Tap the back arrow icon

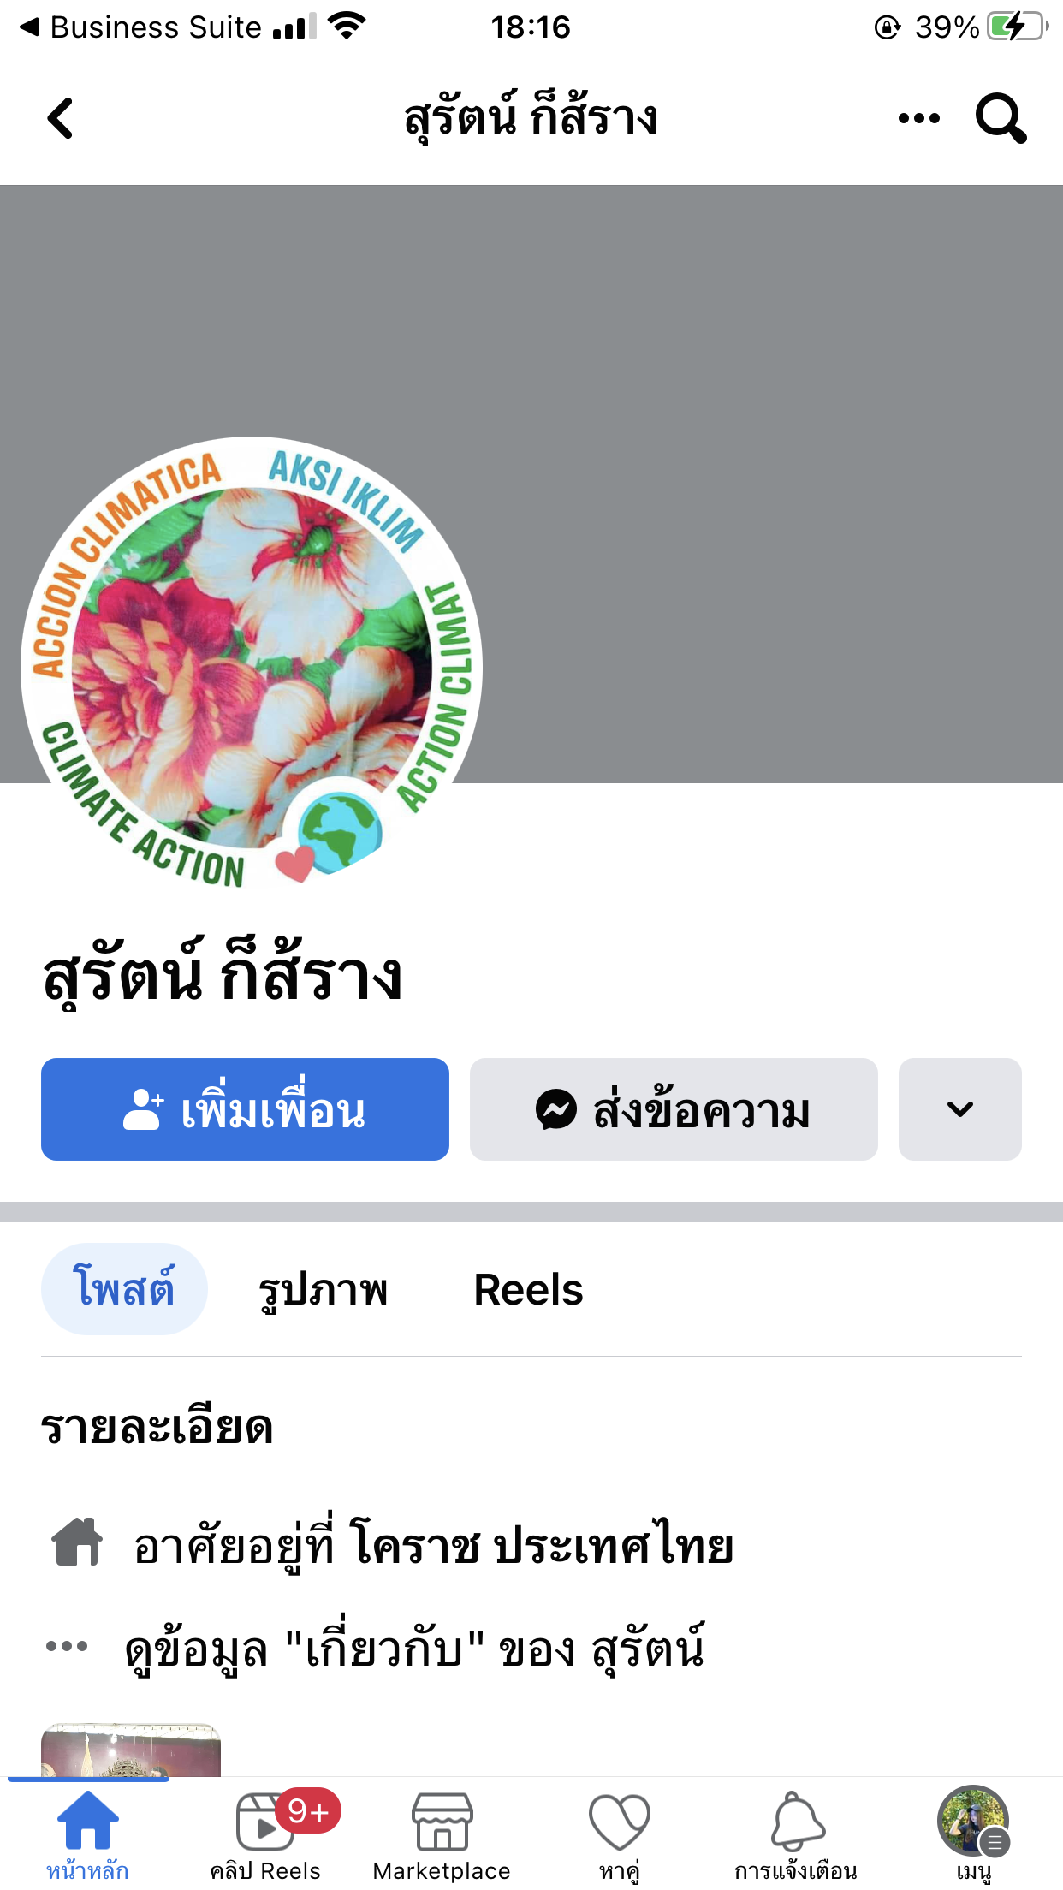pyautogui.click(x=60, y=118)
